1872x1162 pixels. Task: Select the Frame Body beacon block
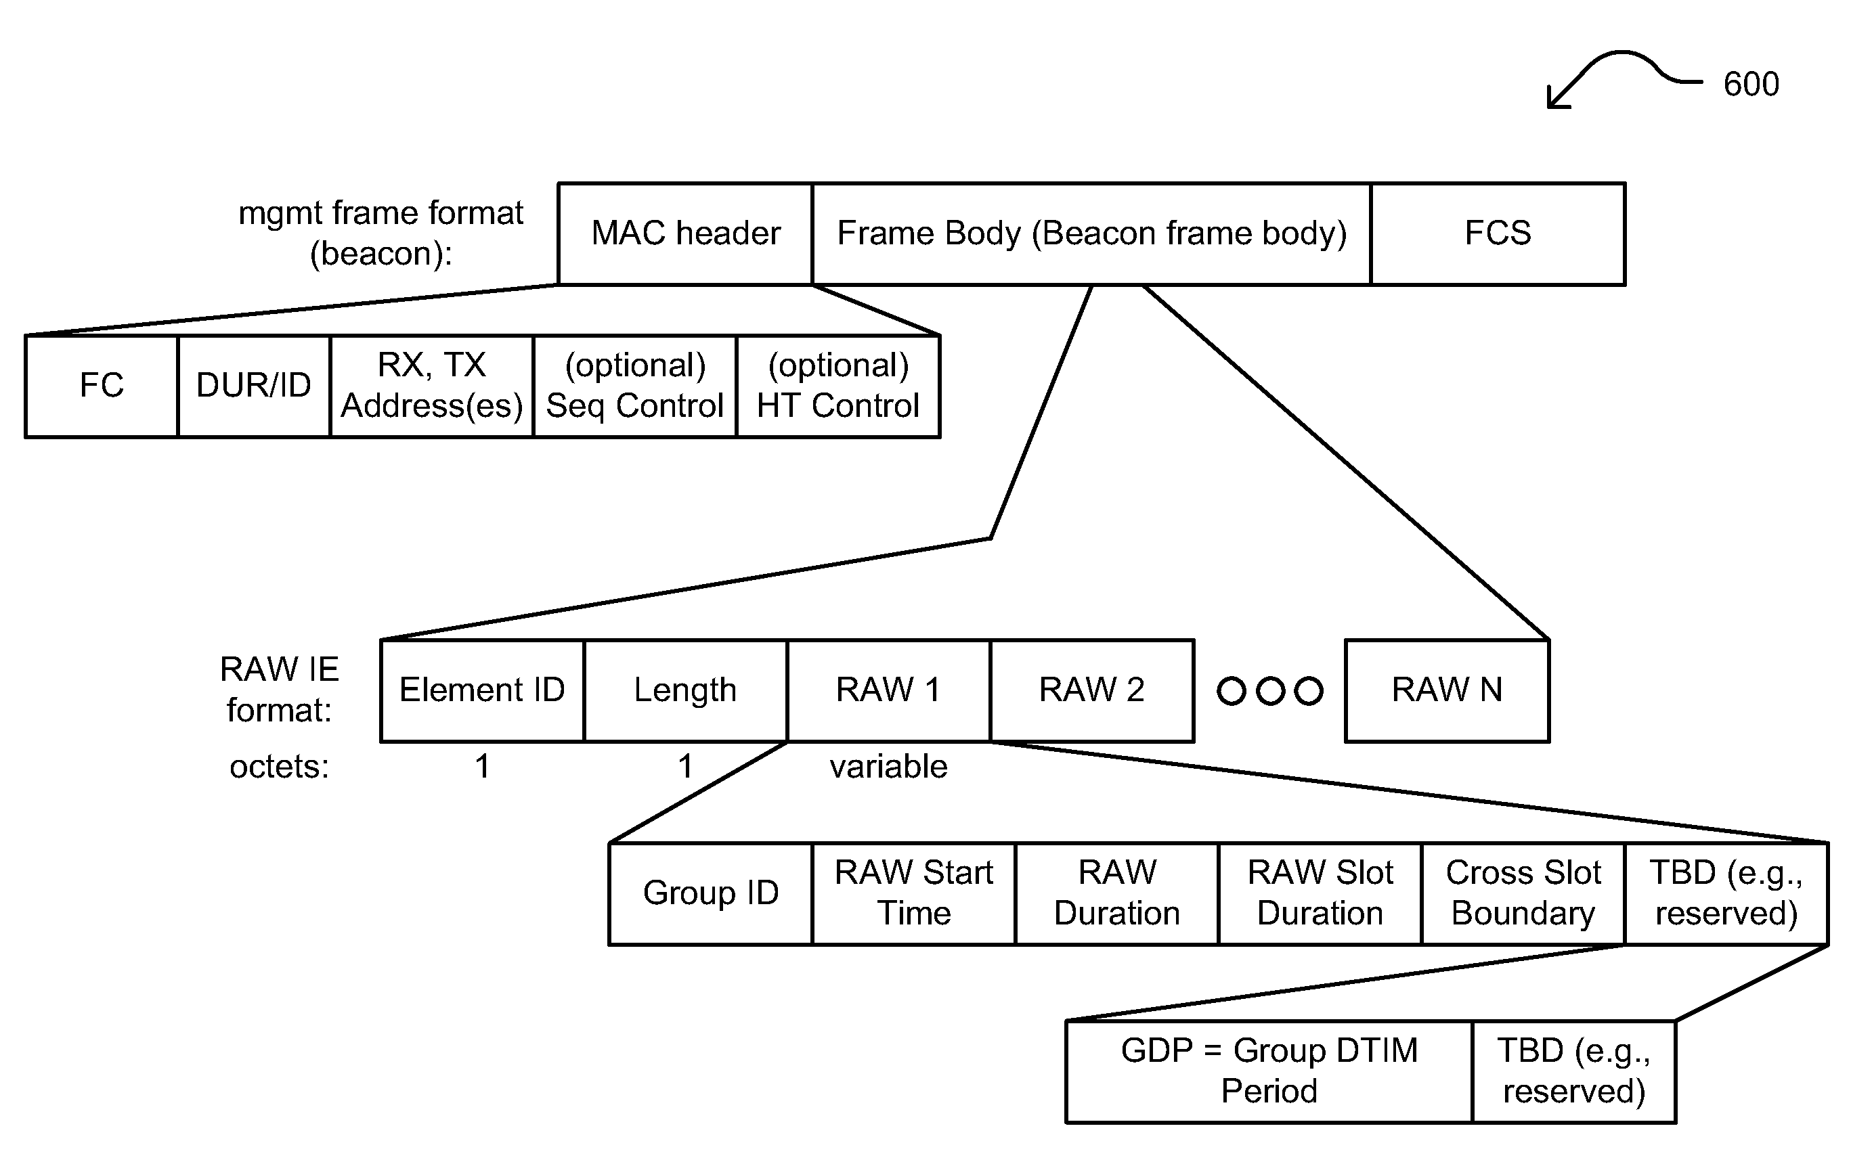(1060, 194)
